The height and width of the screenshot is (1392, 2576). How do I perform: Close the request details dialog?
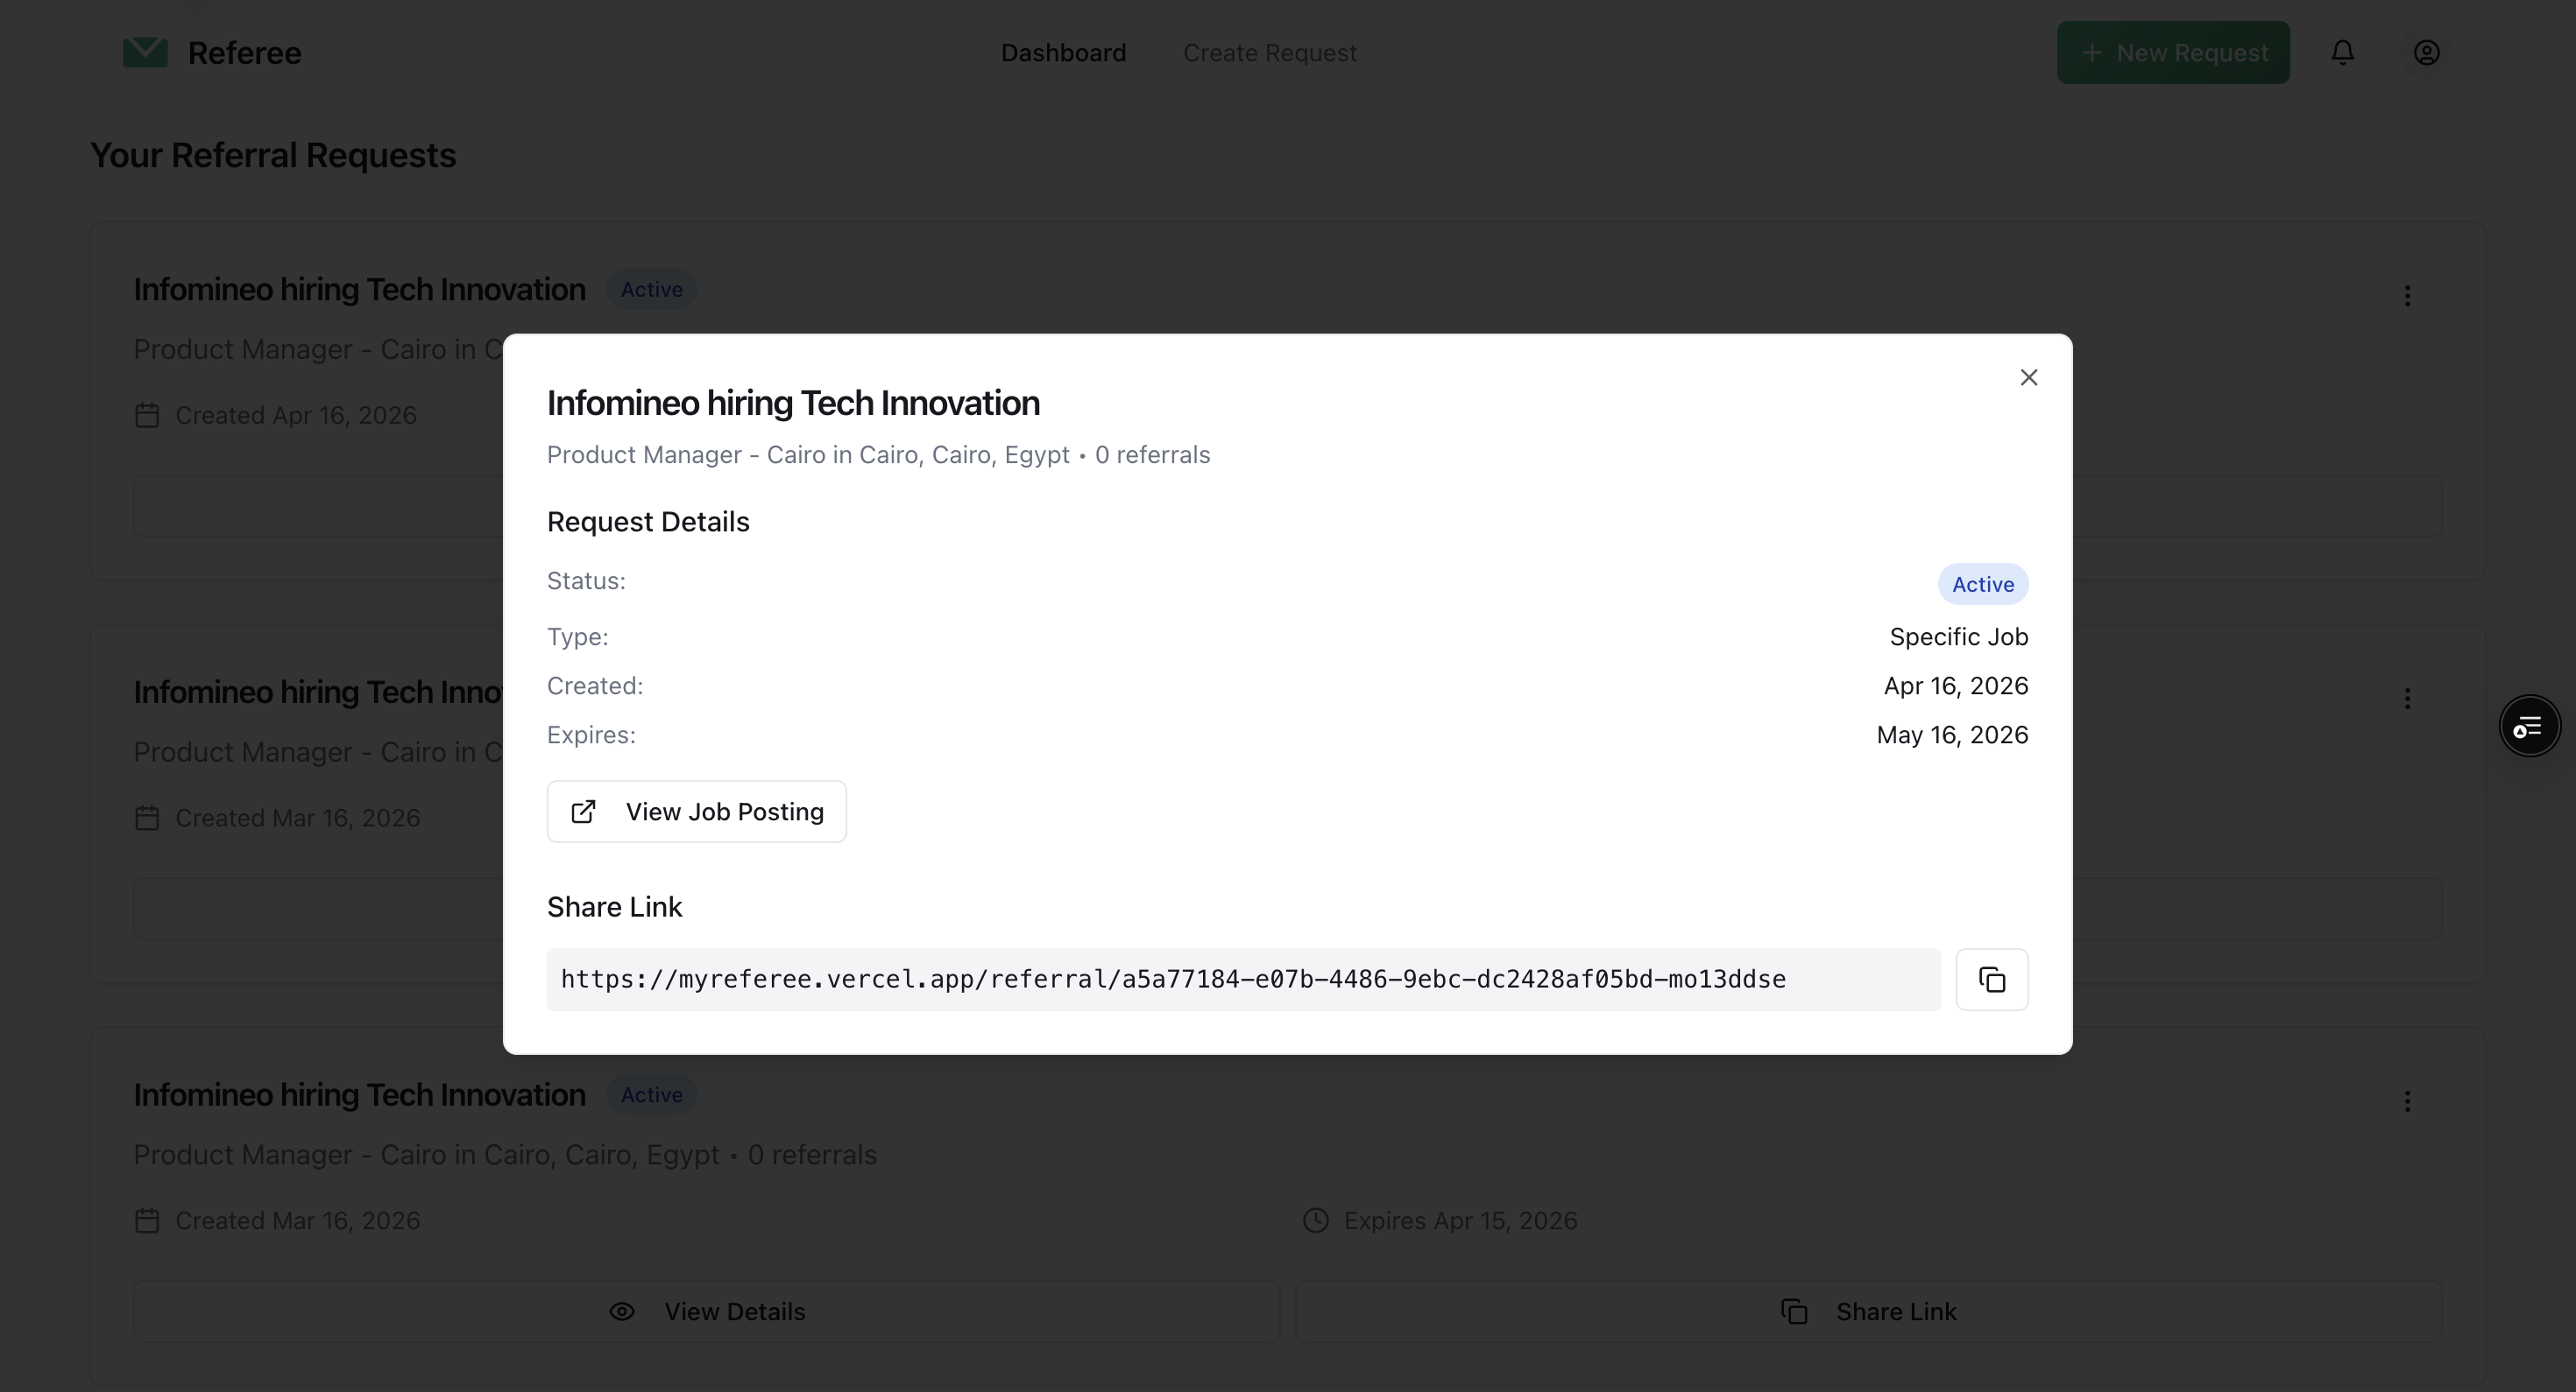[x=2028, y=377]
